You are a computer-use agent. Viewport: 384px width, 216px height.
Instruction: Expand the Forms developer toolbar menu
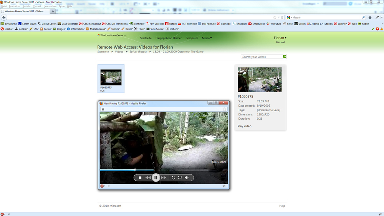[46, 29]
